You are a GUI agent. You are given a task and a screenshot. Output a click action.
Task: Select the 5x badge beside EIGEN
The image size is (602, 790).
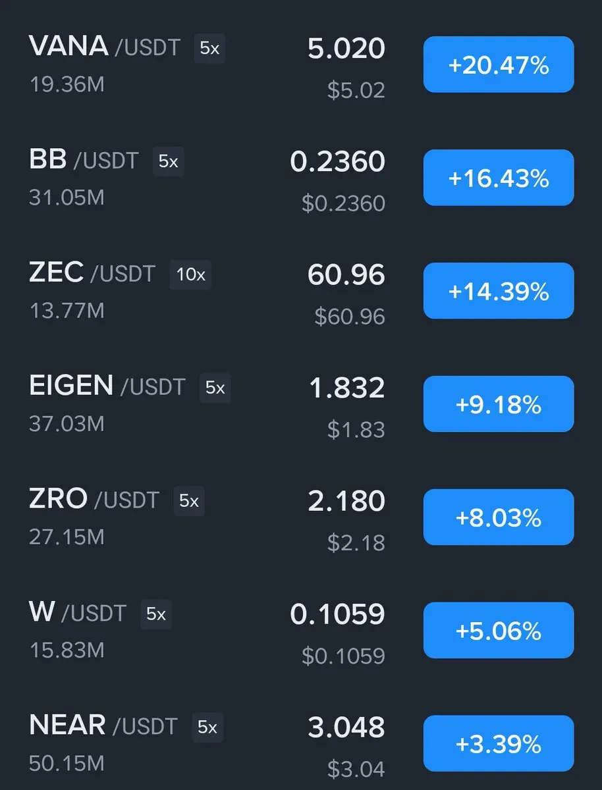coord(215,388)
